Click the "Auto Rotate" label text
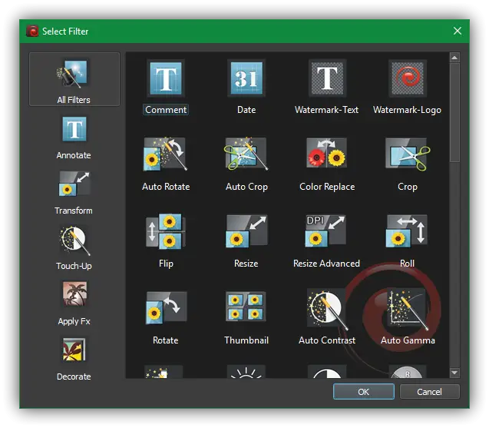The width and height of the screenshot is (489, 428). point(166,187)
